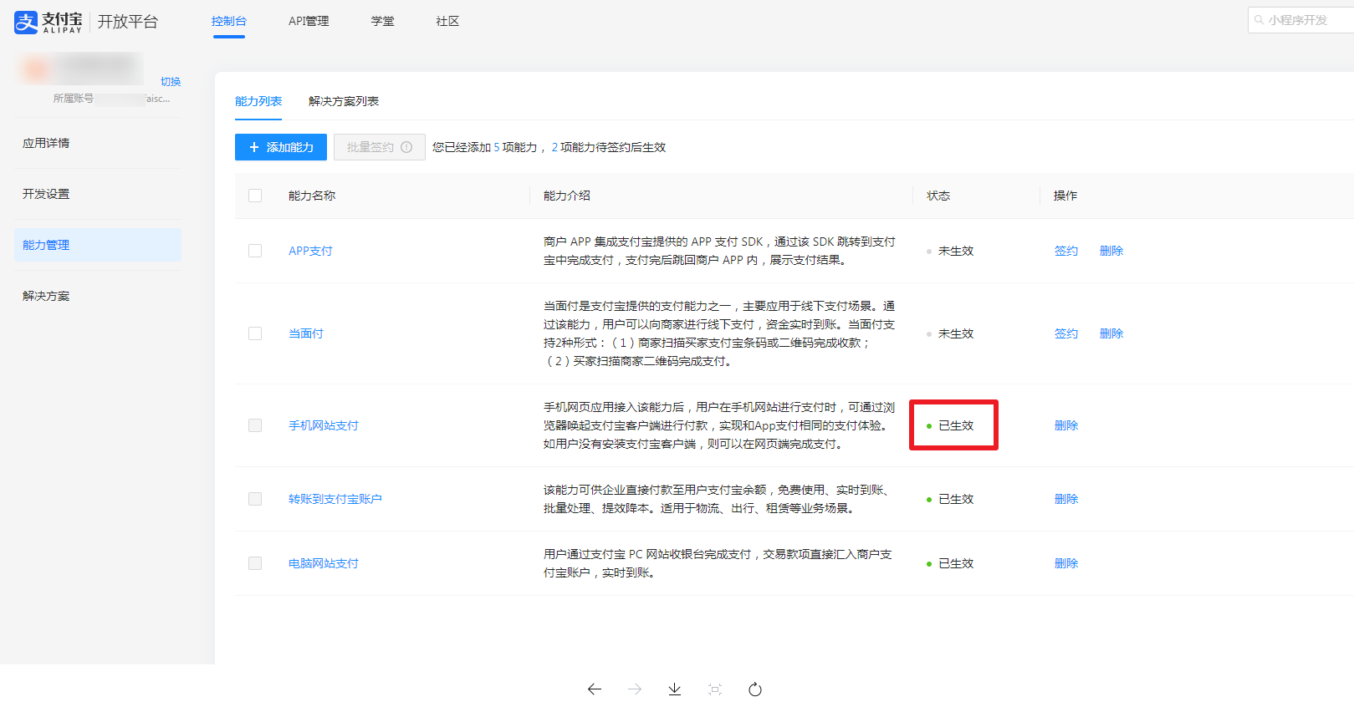Open the 转账到支付宝账户 capability link
1354x707 pixels.
click(x=335, y=499)
